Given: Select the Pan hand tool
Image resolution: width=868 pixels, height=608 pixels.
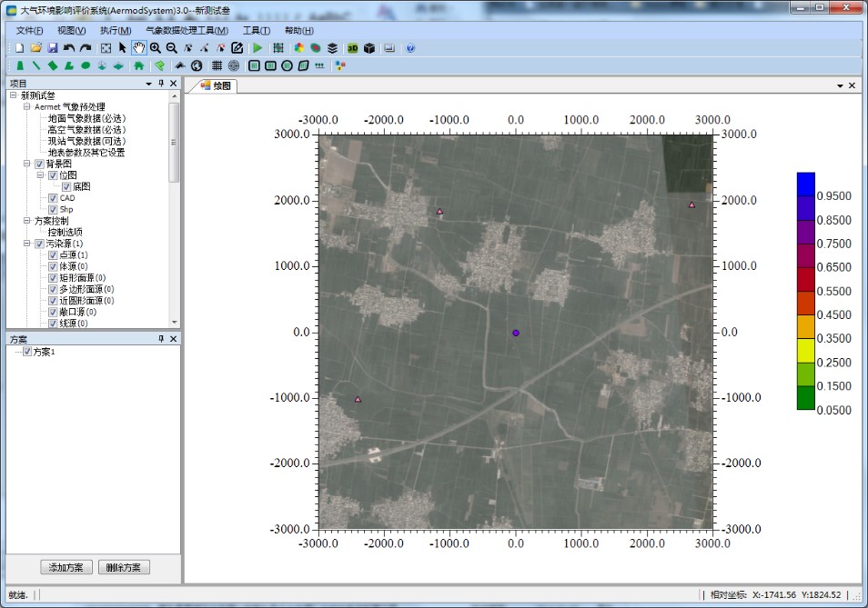Looking at the screenshot, I should coord(138,47).
